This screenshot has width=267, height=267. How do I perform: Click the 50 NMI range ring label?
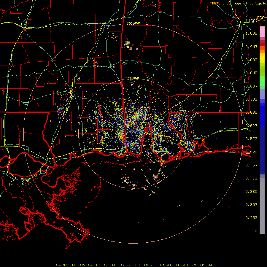133,78
